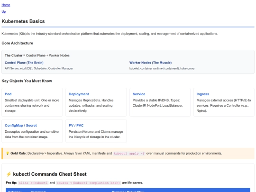Click the lightbulb icon beside Gold Rule
256x192 pixels.
pos(8,153)
